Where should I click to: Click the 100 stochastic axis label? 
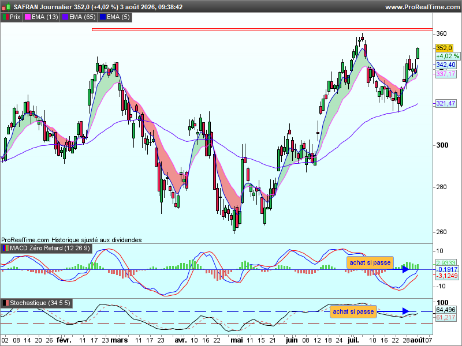442,302
